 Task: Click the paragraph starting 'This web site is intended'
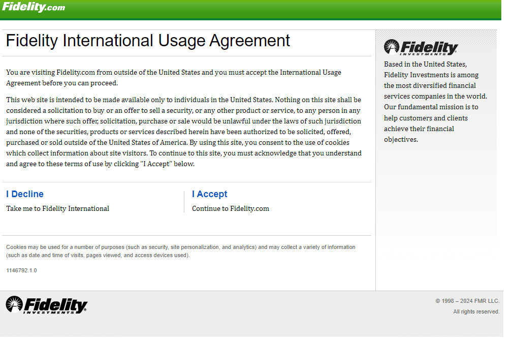(x=184, y=132)
